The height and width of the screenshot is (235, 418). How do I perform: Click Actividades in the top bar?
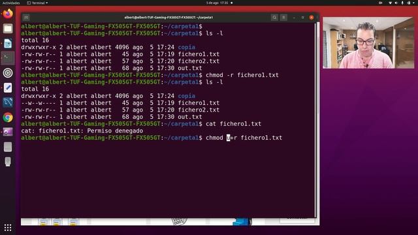point(11,3)
